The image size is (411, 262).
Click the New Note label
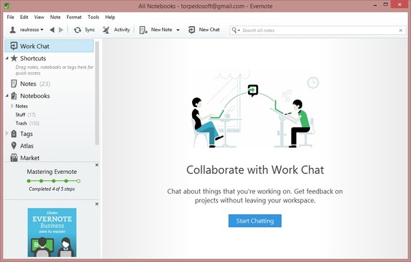(x=161, y=30)
